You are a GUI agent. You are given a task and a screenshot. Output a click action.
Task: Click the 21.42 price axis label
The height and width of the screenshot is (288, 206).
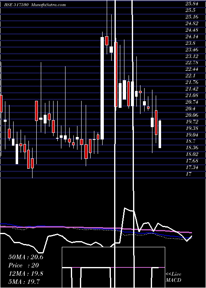192,89
